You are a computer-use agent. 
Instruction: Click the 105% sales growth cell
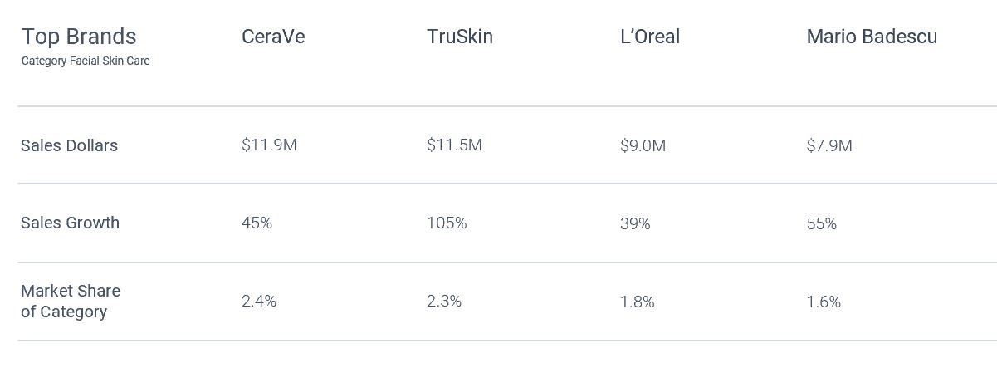tap(447, 223)
